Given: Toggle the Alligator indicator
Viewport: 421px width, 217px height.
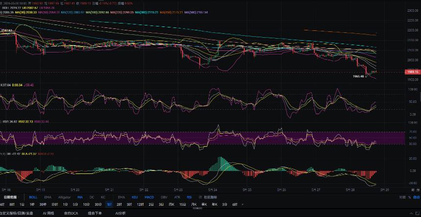Looking at the screenshot, I should click(64, 197).
